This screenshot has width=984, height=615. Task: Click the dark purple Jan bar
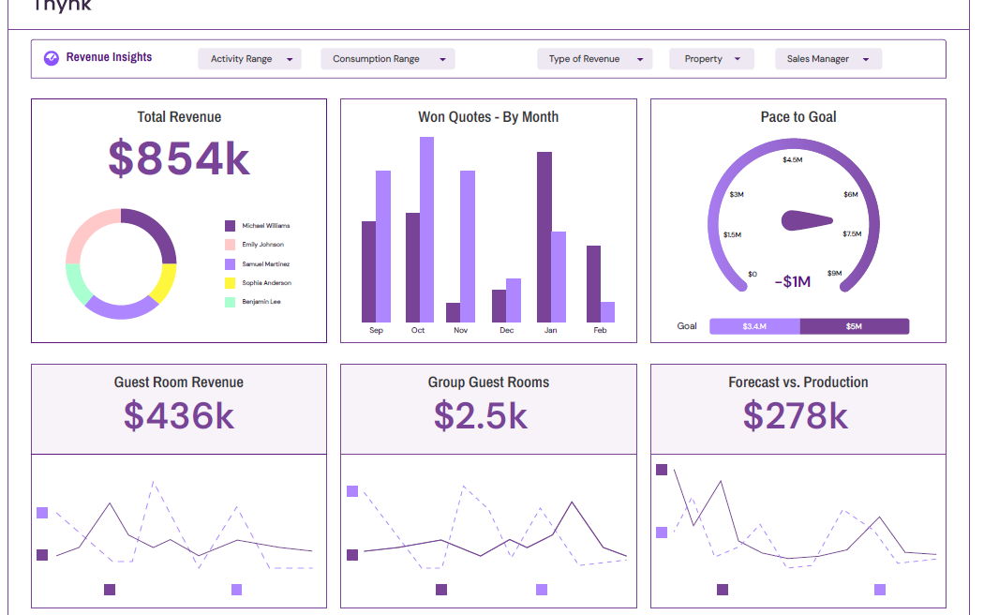coord(544,237)
